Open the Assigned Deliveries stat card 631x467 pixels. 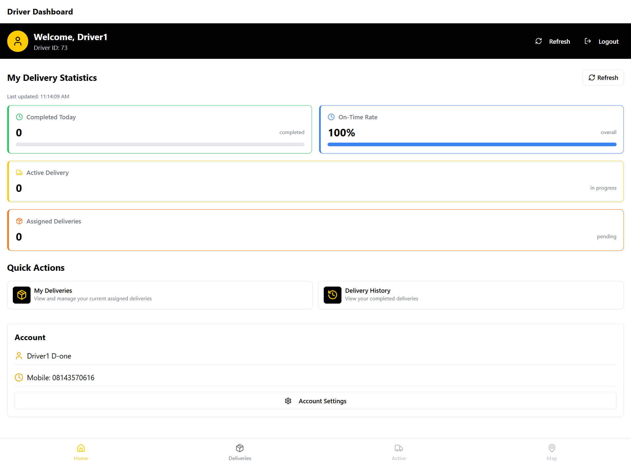pyautogui.click(x=315, y=230)
